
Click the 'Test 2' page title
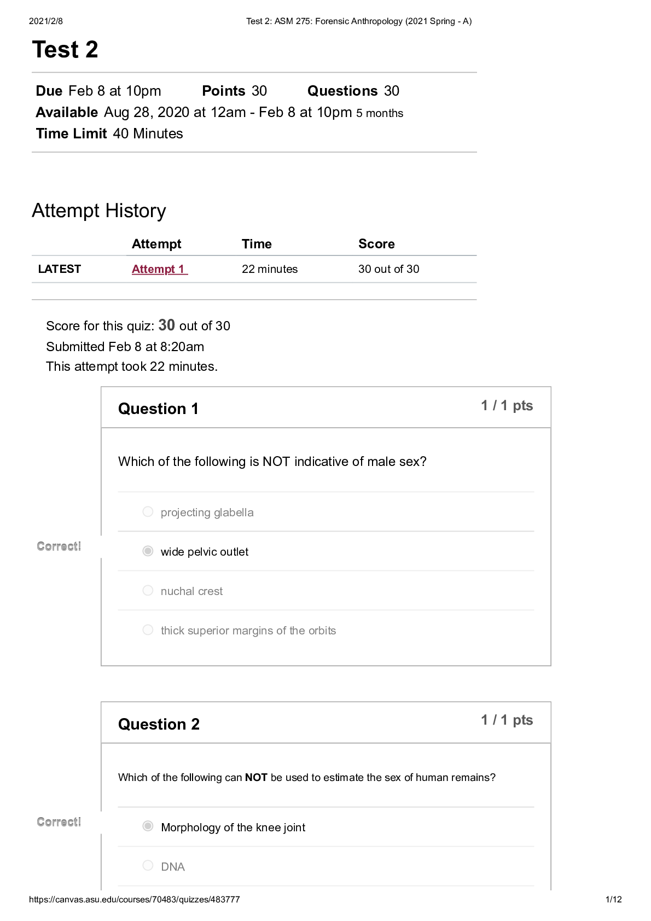pos(65,50)
